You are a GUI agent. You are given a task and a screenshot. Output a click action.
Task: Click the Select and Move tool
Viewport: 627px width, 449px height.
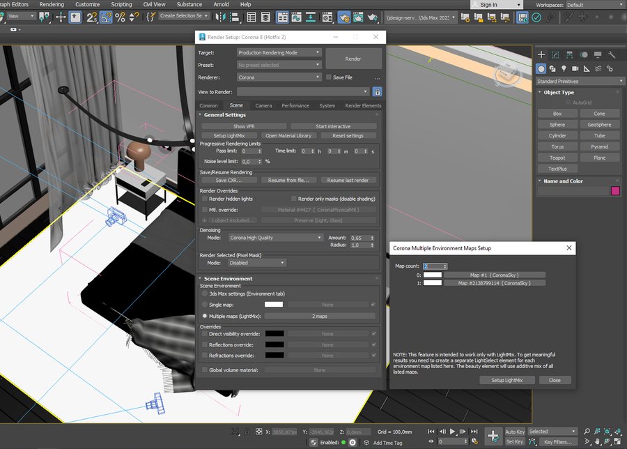[x=61, y=16]
